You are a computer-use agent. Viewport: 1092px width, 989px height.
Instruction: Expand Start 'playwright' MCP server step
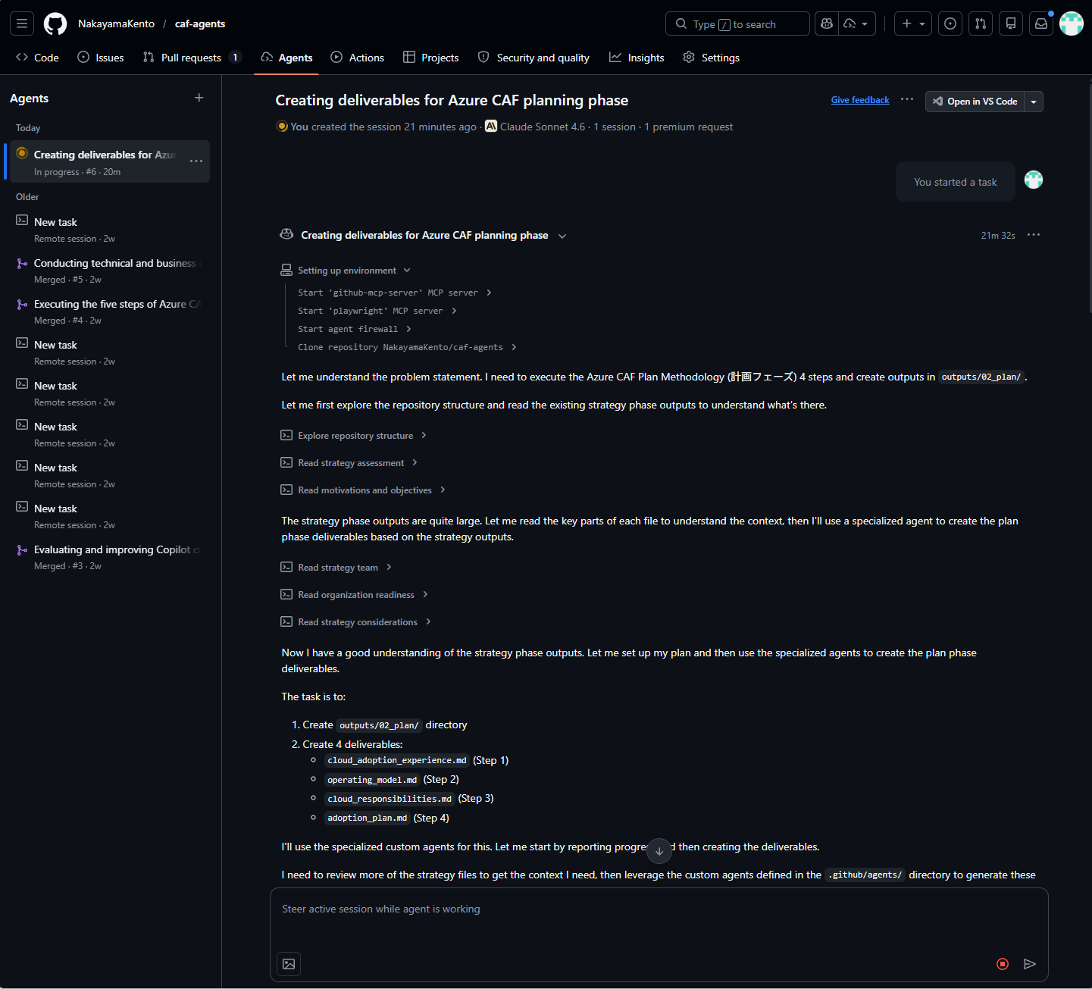tap(377, 311)
